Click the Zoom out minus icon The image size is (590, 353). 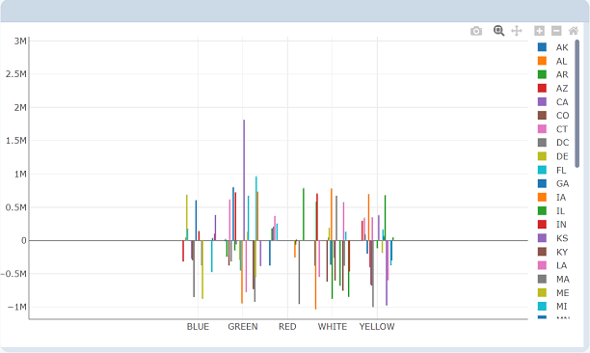pos(556,31)
